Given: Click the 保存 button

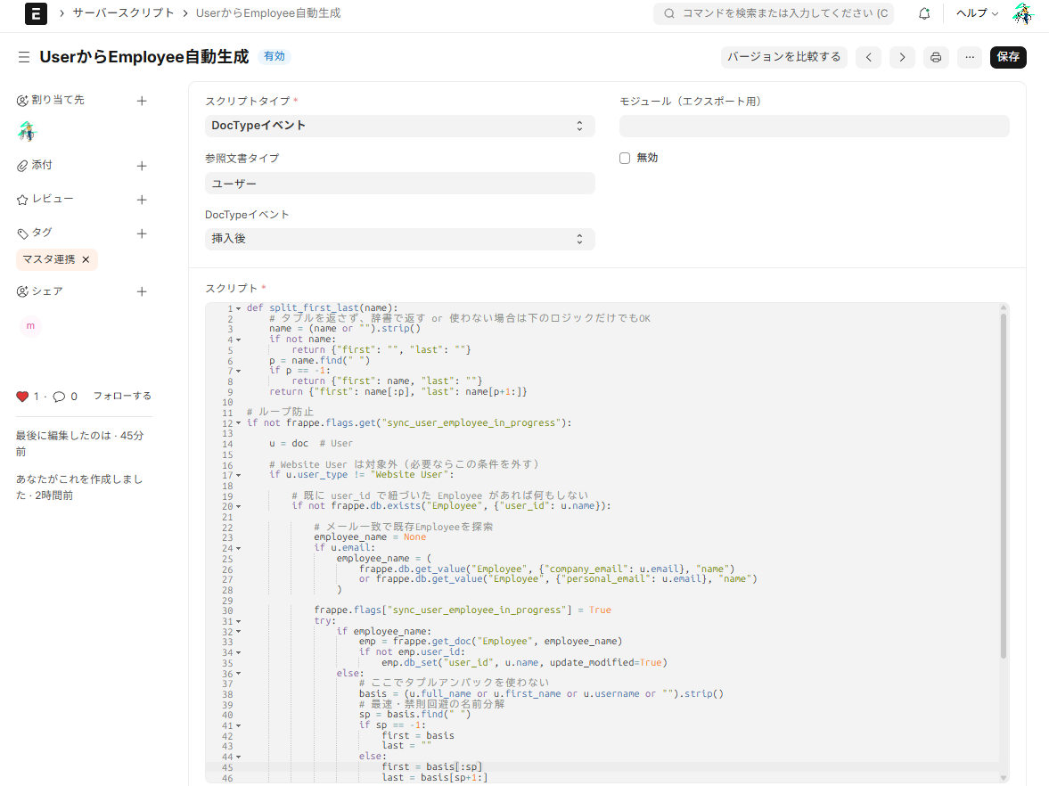Looking at the screenshot, I should (x=1008, y=57).
